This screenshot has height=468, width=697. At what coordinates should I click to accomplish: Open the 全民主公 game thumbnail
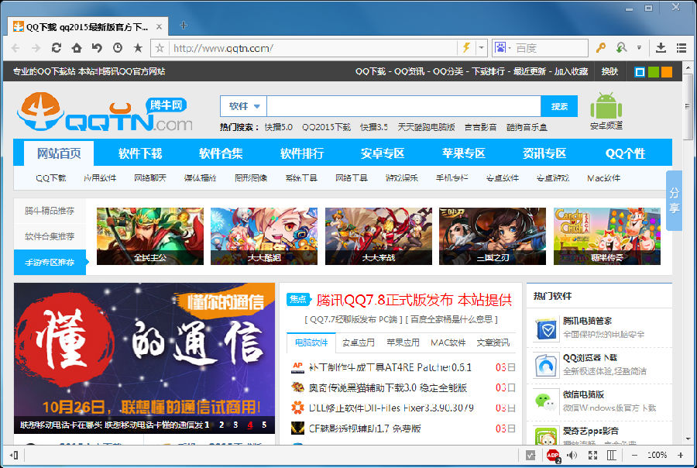pos(150,236)
